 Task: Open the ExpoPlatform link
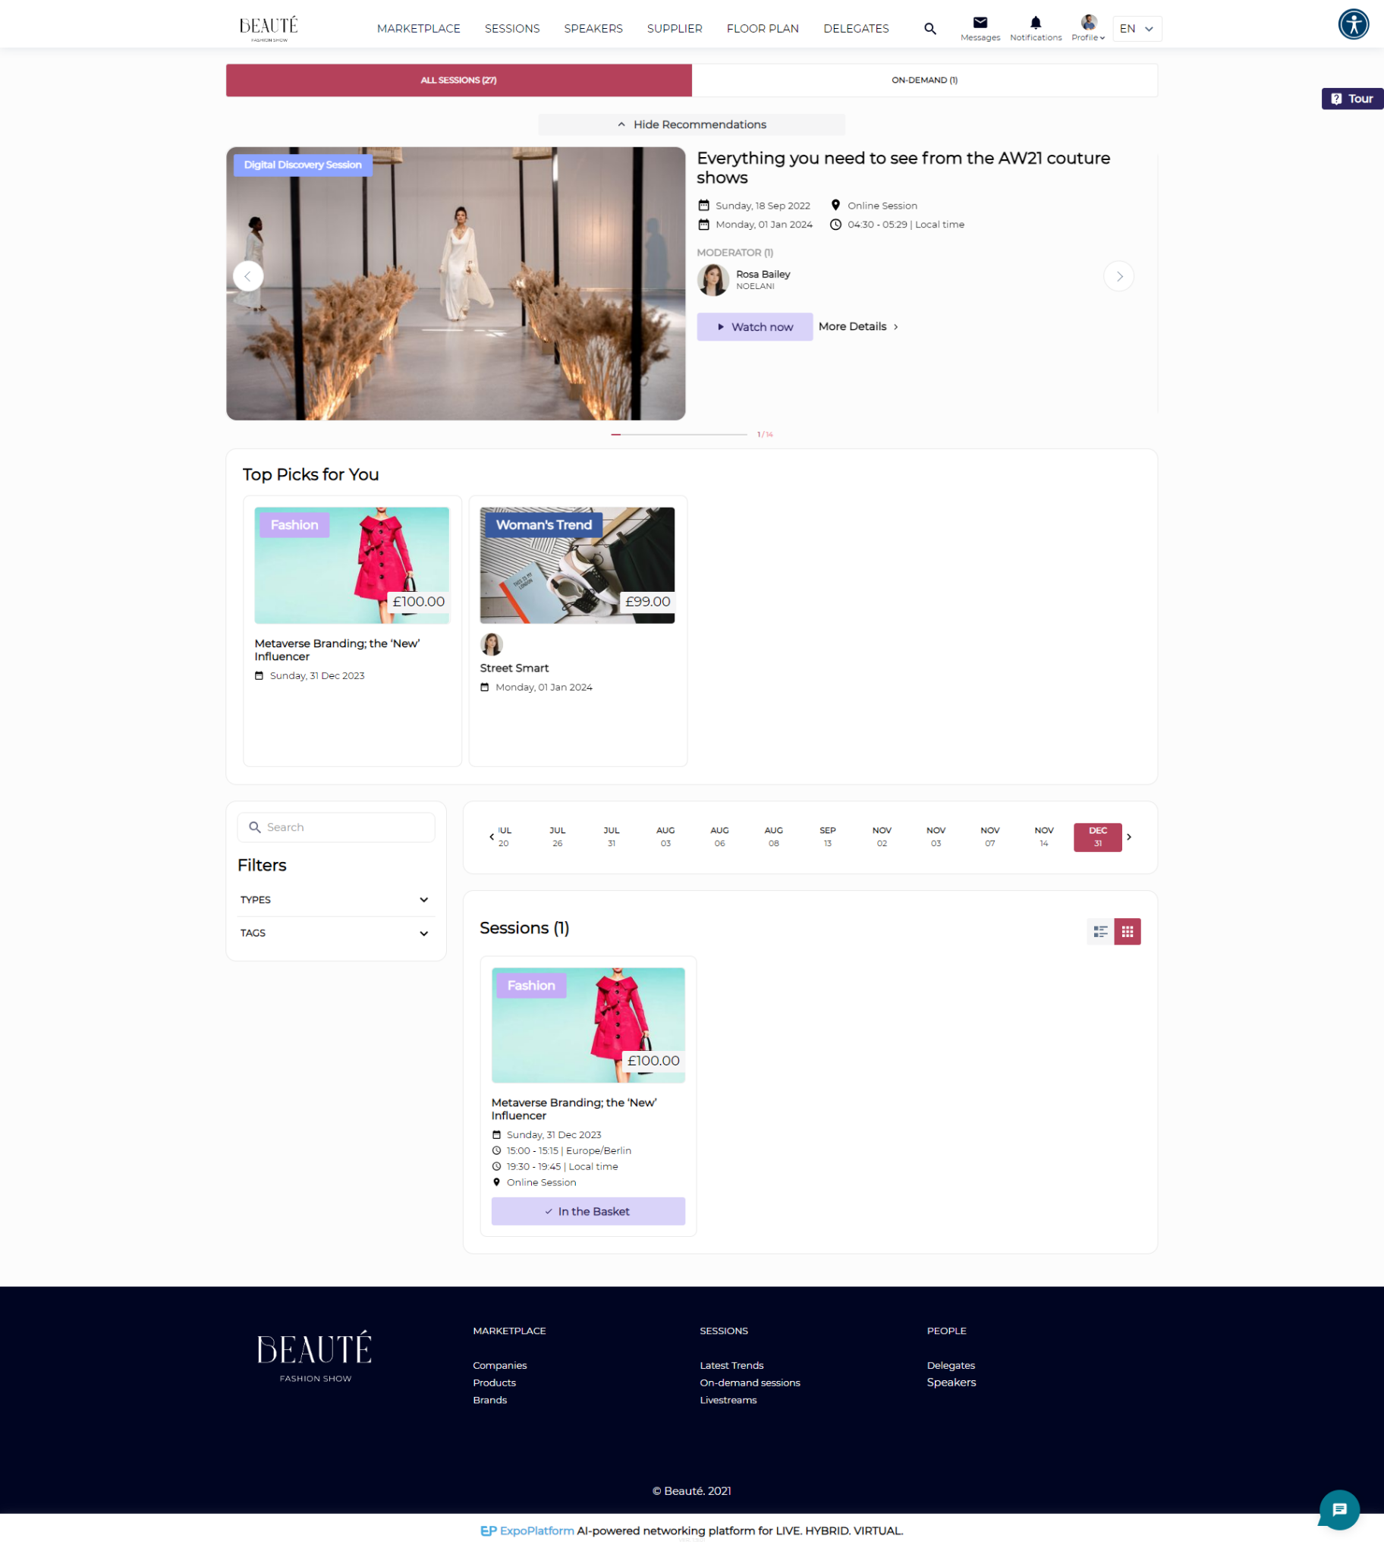pyautogui.click(x=527, y=1530)
